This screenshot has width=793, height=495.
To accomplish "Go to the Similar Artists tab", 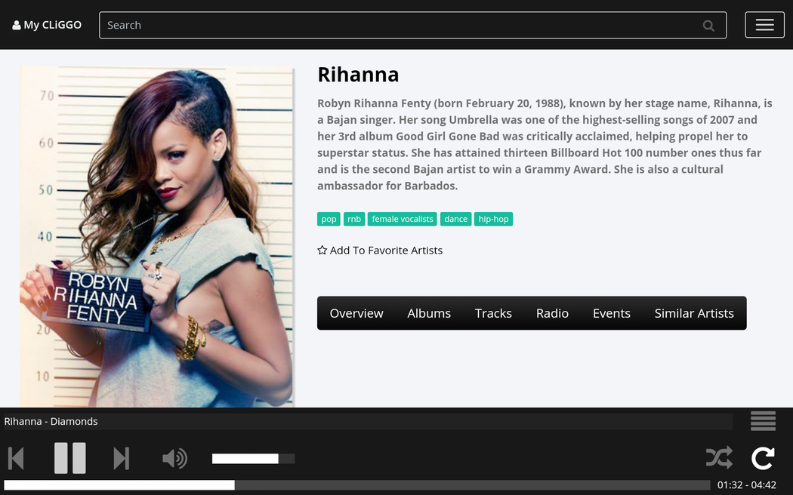I will (694, 313).
